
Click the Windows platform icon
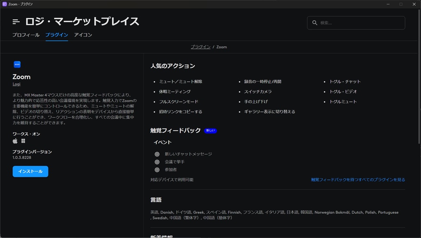tap(23, 141)
